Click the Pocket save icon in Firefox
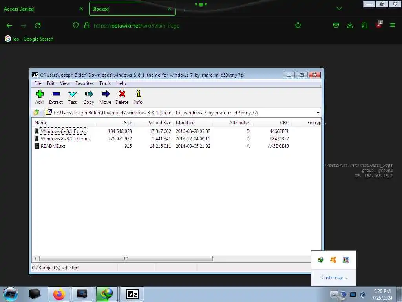 click(336, 26)
